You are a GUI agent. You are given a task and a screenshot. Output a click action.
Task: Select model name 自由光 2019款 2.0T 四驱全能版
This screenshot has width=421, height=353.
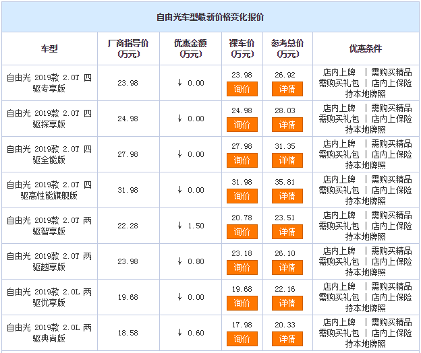tap(49, 154)
